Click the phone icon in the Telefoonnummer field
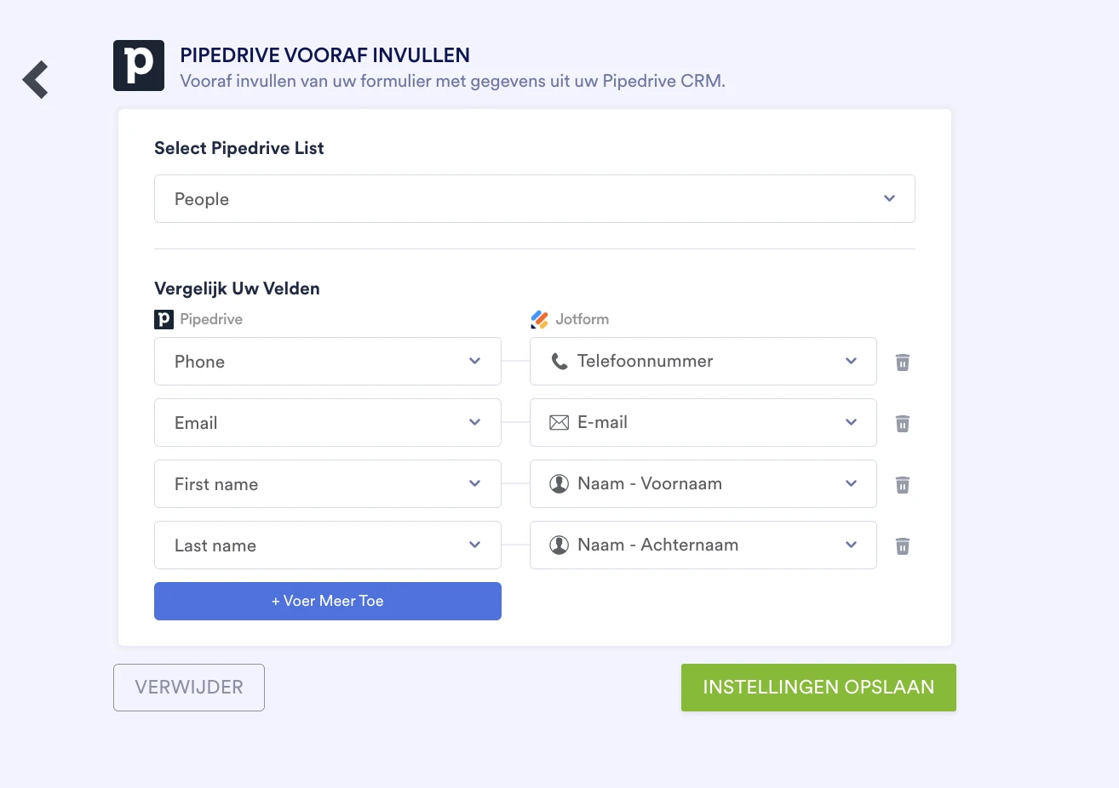 click(559, 361)
